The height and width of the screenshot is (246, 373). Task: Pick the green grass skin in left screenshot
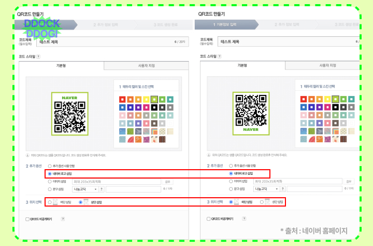point(131,131)
